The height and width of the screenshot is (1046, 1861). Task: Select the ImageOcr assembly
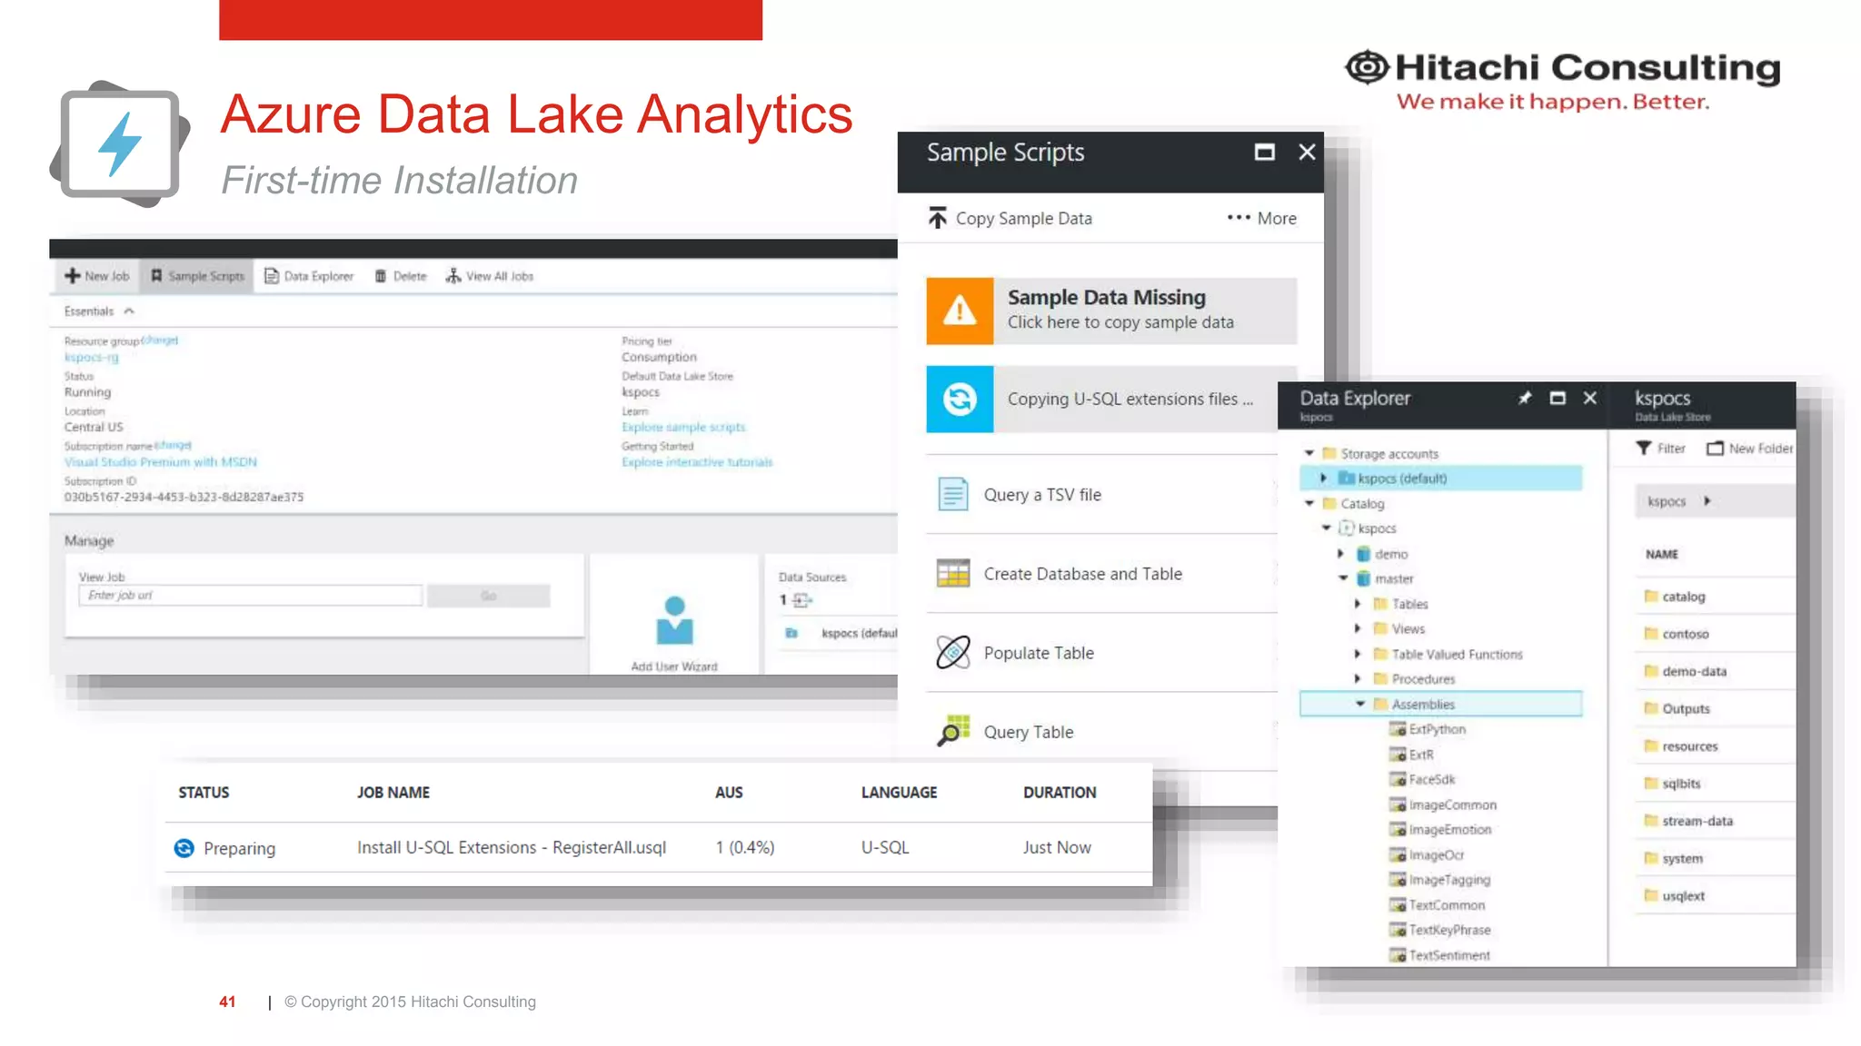click(x=1427, y=854)
